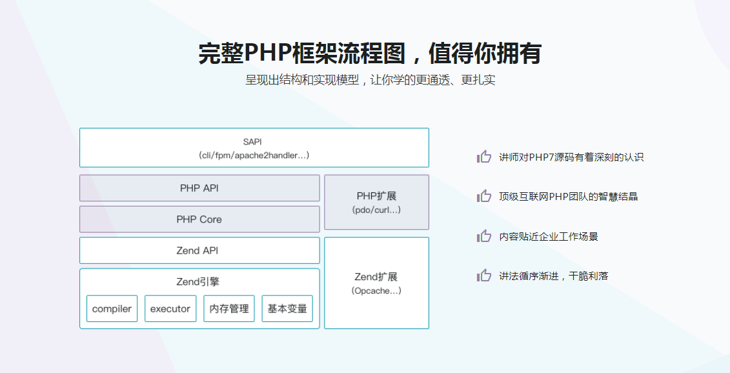Screen dimensions: 730x373
Task: Click the thumbs-up icon next to 顶级互联网PHP团队
Action: (484, 196)
